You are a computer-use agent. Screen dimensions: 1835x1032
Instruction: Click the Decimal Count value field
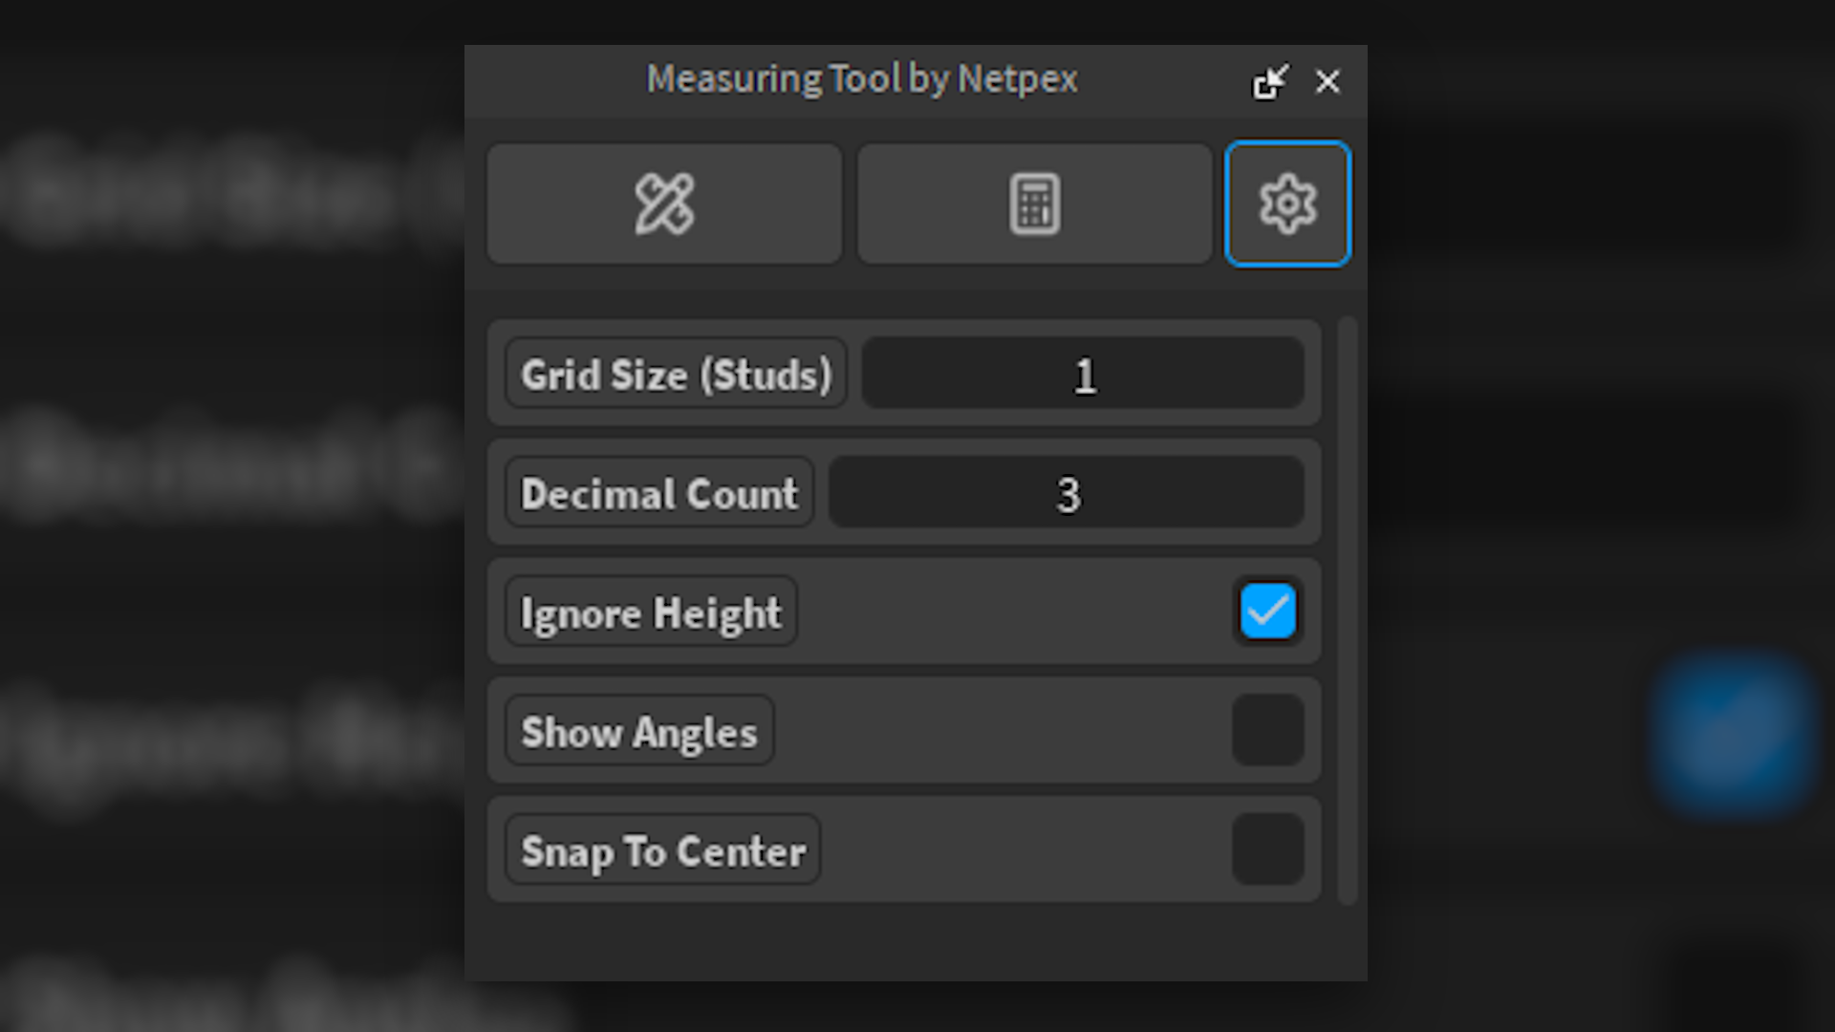tap(1067, 493)
